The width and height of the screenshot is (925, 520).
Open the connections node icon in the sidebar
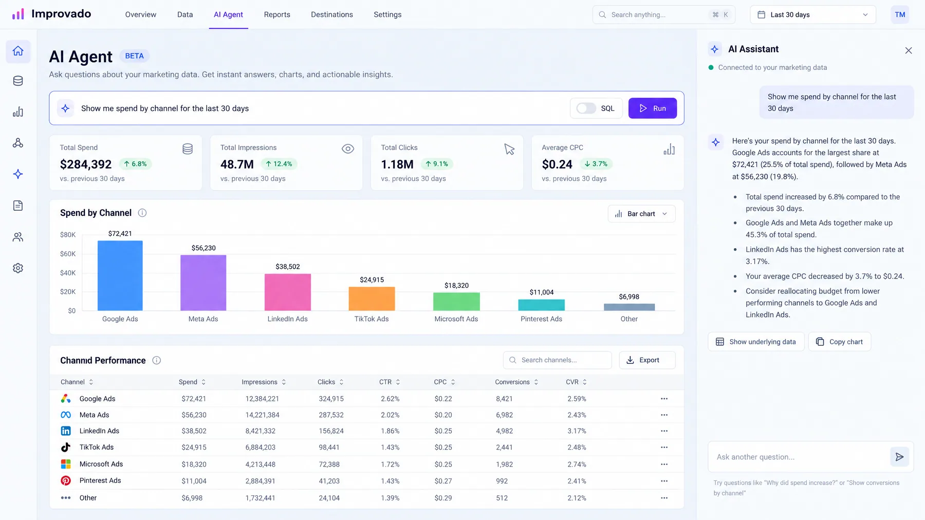tap(18, 143)
